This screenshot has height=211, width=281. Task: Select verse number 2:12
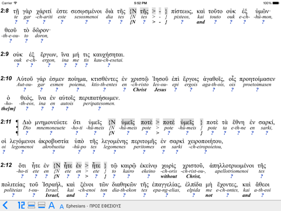[x=6, y=165]
